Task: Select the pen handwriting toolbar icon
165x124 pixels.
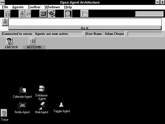Action: (x=52, y=14)
